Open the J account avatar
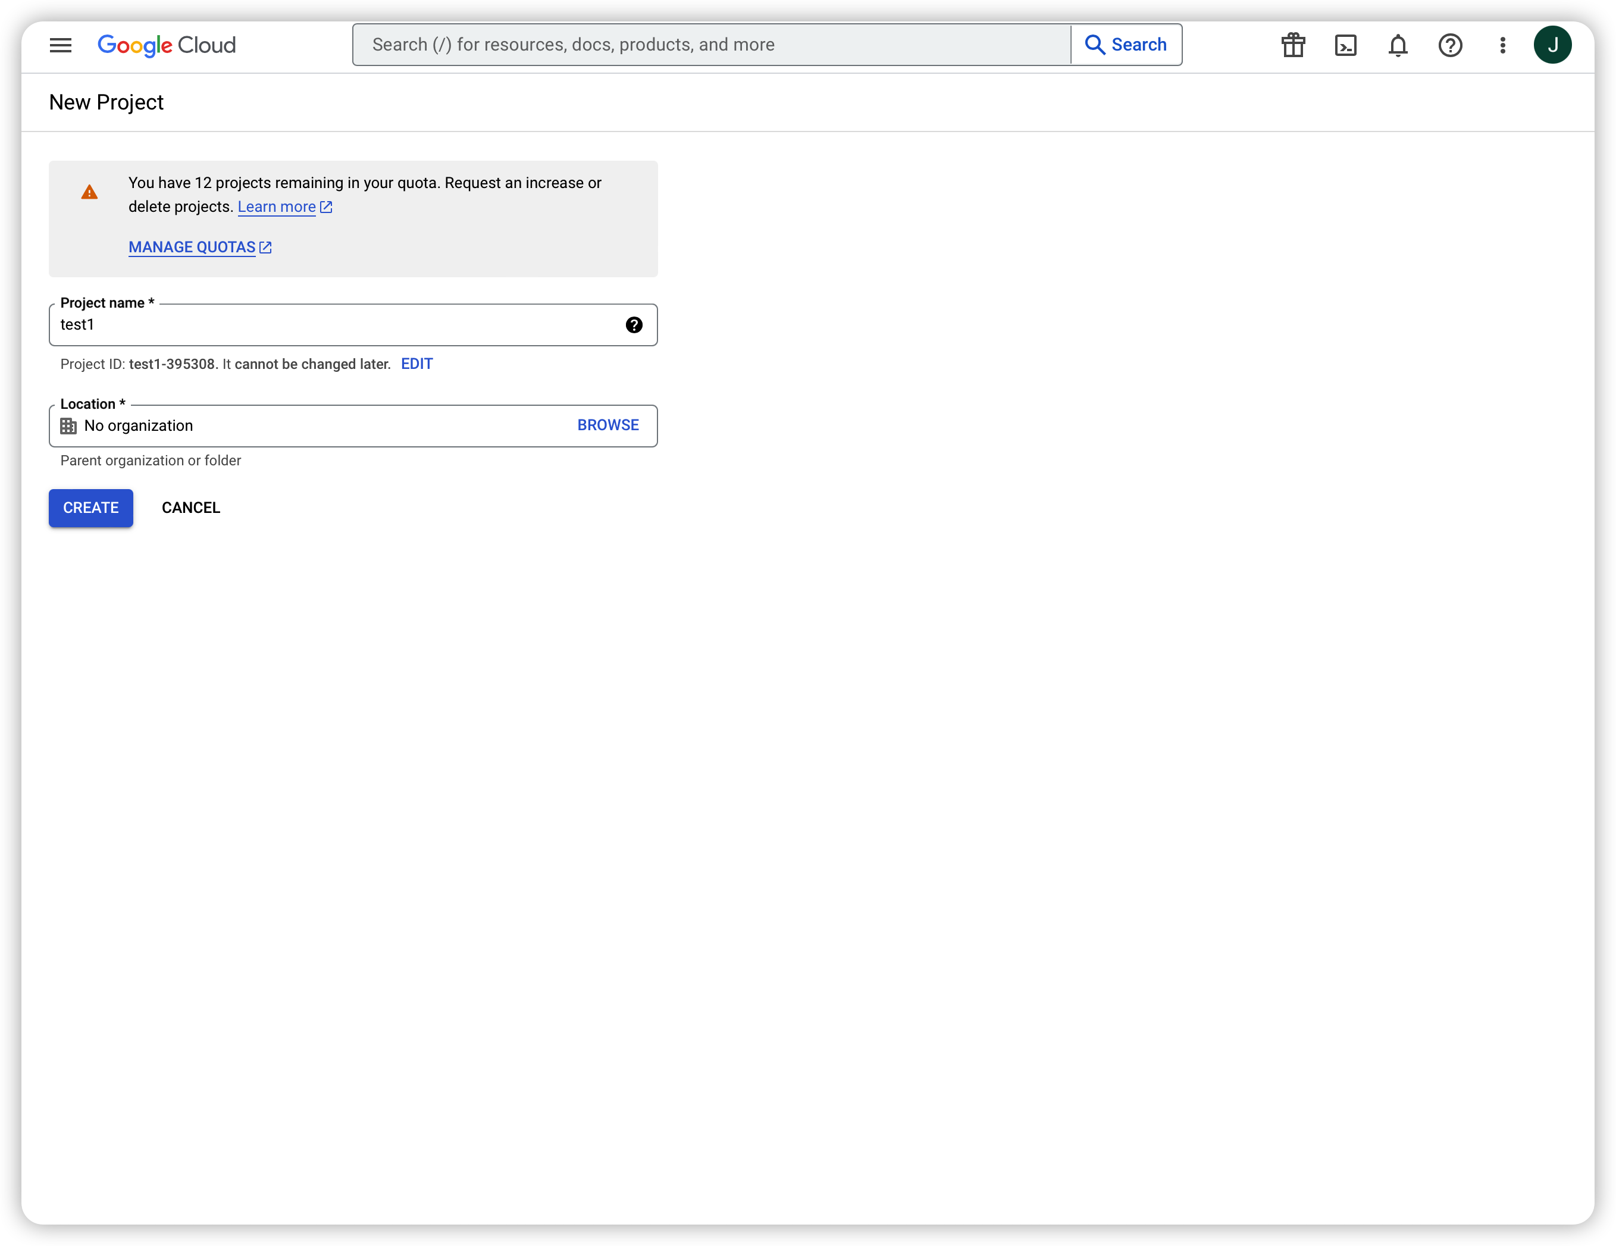Screen dimensions: 1616x1246 tap(1552, 45)
